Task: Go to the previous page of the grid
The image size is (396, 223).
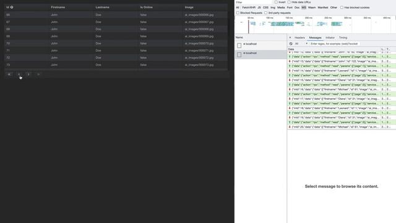Action: coord(19,74)
